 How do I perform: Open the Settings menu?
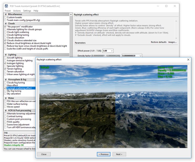tap(27, 11)
